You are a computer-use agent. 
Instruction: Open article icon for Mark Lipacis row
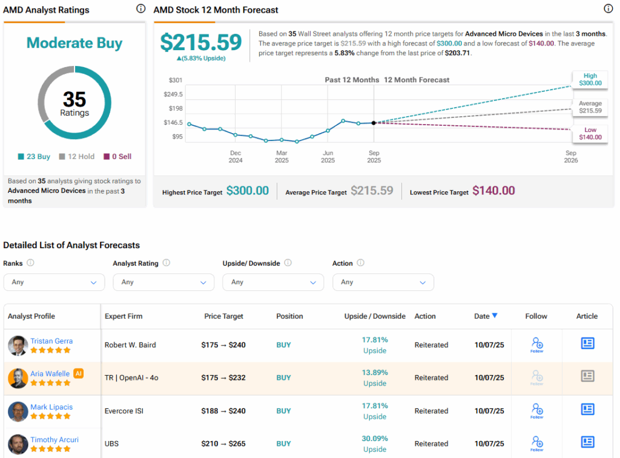pos(587,410)
